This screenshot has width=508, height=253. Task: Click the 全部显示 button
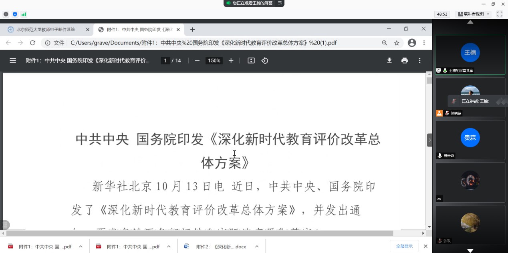pyautogui.click(x=404, y=246)
